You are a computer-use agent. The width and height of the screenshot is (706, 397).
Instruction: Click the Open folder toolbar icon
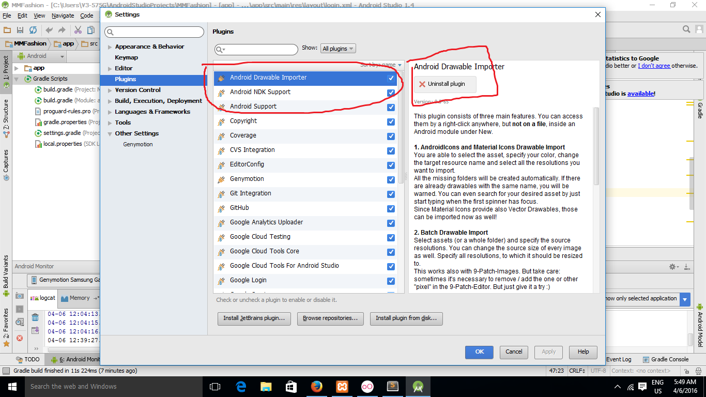7,30
